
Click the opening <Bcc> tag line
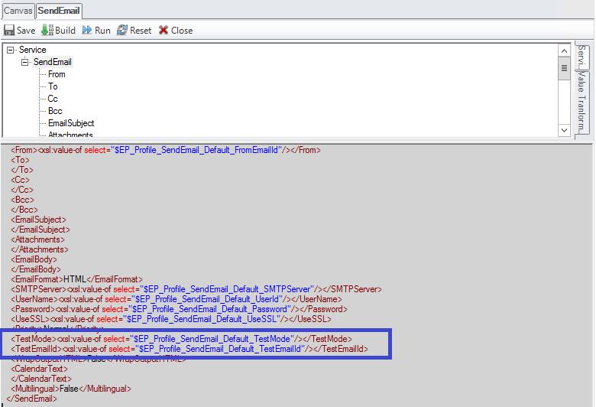(22, 200)
